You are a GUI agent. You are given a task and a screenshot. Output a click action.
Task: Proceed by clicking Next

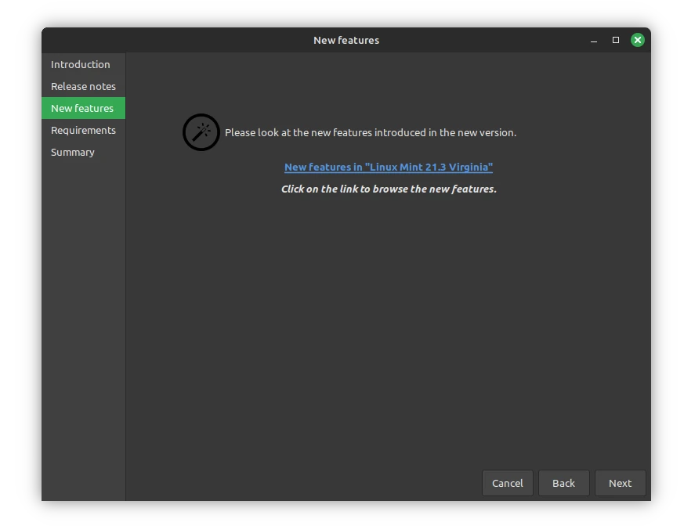[620, 483]
